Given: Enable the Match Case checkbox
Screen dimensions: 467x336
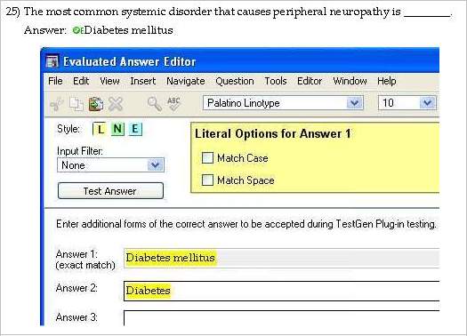Looking at the screenshot, I should (207, 157).
